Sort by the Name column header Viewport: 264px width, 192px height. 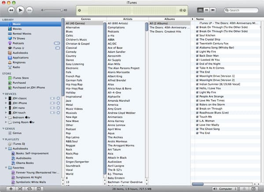tap(227, 19)
